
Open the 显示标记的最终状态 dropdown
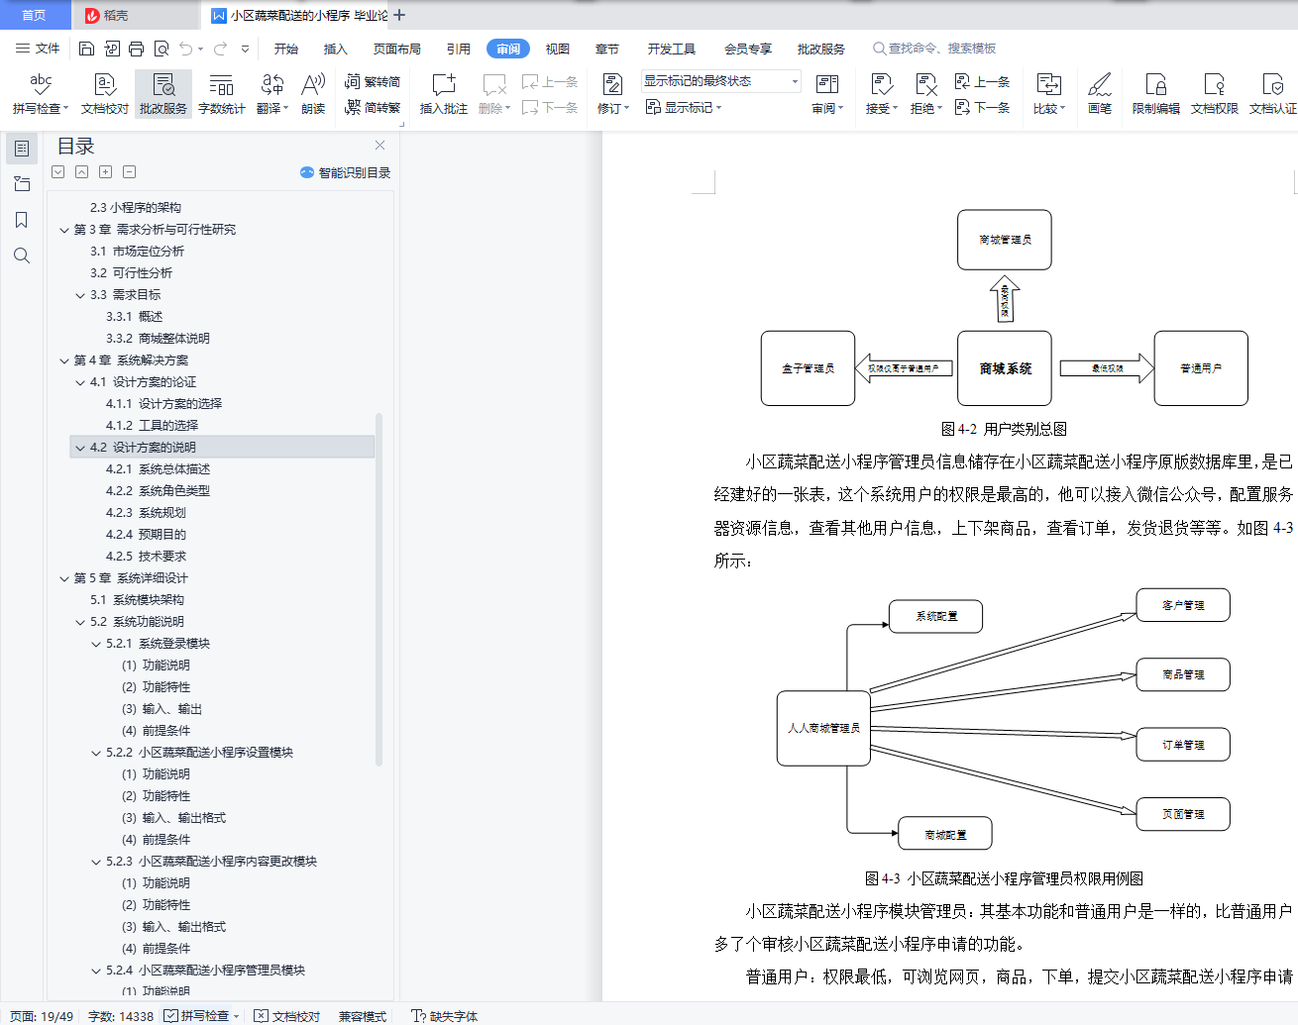click(720, 81)
